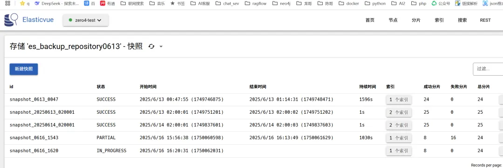Click the 新建快照 button
The width and height of the screenshot is (503, 168).
tap(24, 69)
